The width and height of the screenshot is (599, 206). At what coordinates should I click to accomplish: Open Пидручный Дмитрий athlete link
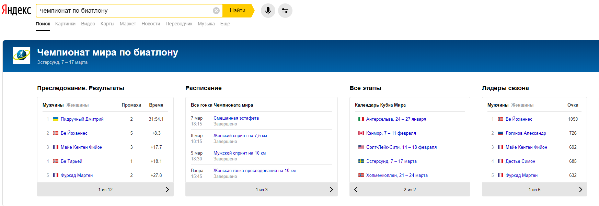(82, 119)
